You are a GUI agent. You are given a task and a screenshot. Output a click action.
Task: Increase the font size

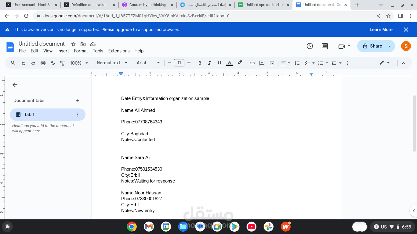click(189, 63)
